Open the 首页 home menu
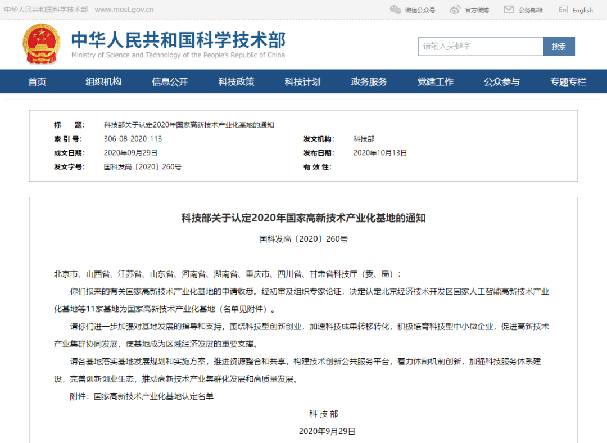The width and height of the screenshot is (607, 443). coord(37,82)
